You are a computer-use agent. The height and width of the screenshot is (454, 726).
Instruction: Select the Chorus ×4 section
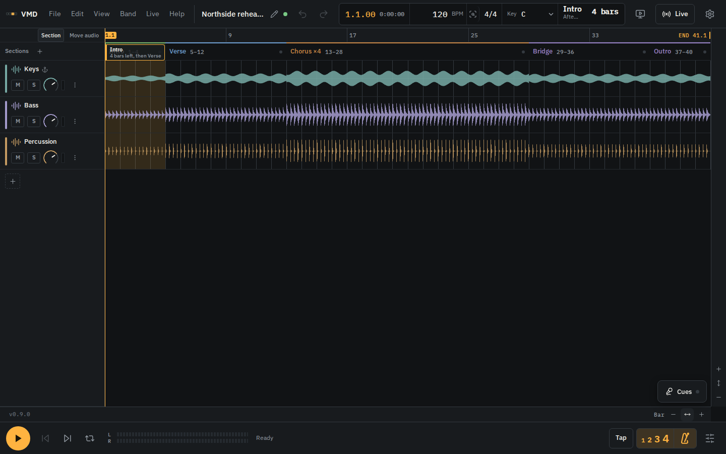pos(407,51)
